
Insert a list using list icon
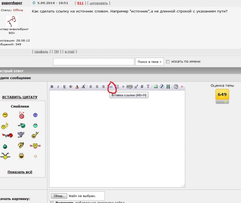click(x=117, y=87)
